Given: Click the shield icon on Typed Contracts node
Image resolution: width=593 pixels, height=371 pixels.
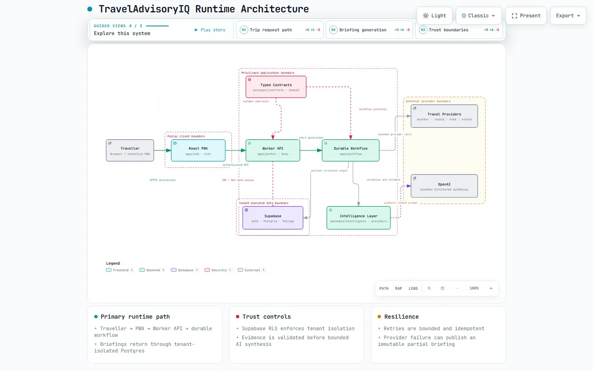Looking at the screenshot, I should click(250, 80).
